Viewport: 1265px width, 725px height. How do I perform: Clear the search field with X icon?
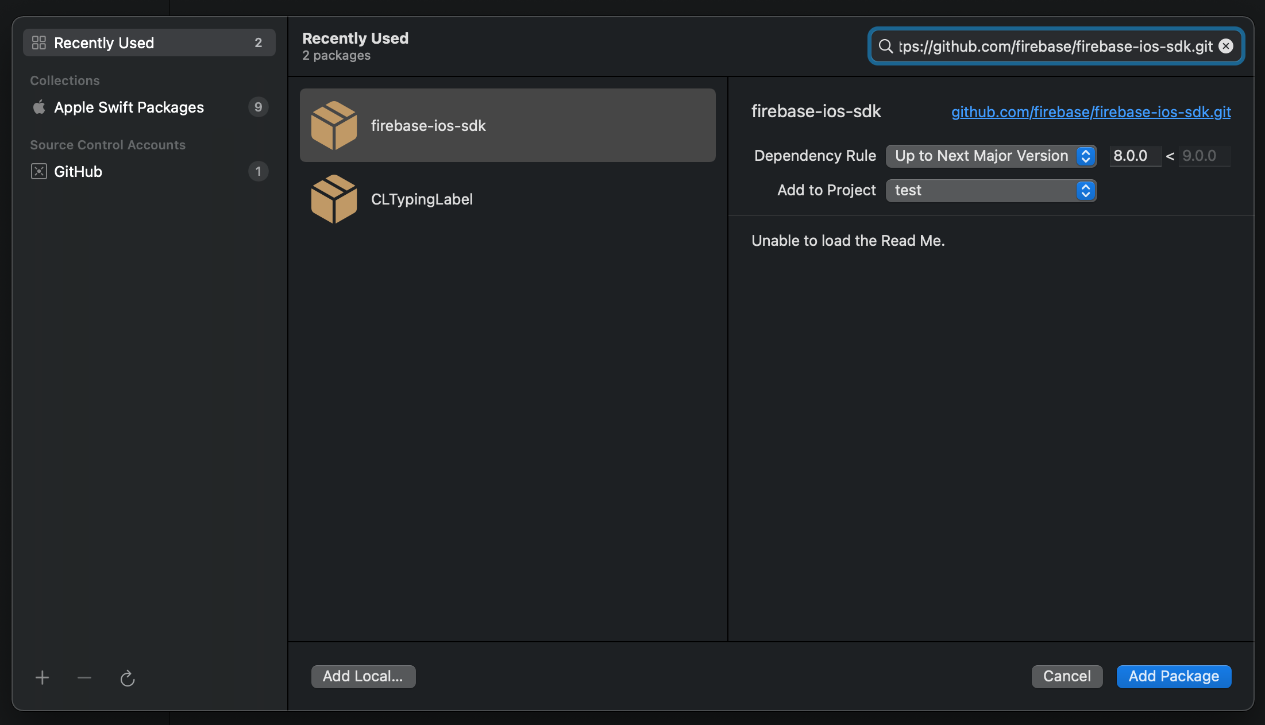(1226, 46)
